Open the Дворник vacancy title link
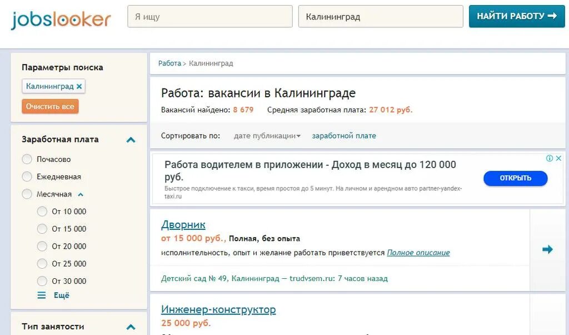The image size is (569, 335). (x=183, y=225)
